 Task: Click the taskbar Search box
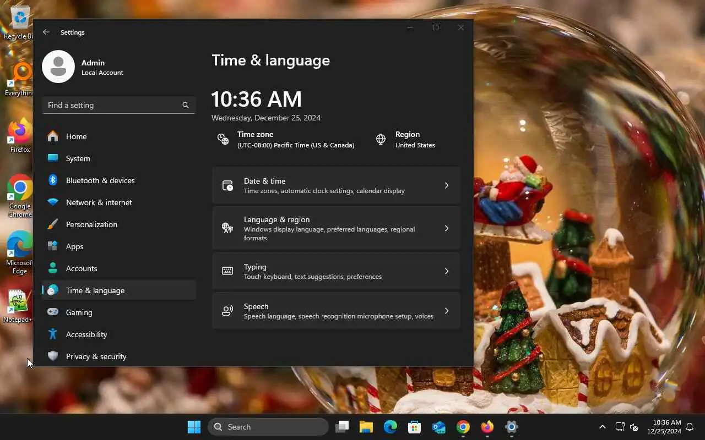pyautogui.click(x=268, y=427)
